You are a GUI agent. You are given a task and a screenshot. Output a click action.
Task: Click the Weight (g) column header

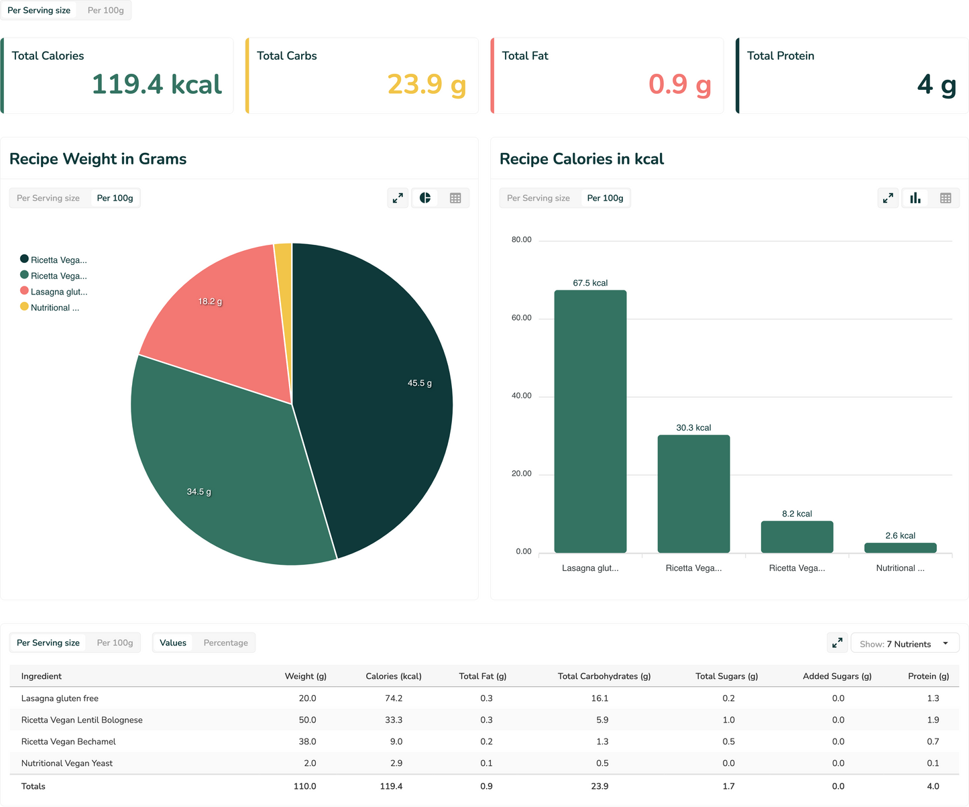[306, 676]
